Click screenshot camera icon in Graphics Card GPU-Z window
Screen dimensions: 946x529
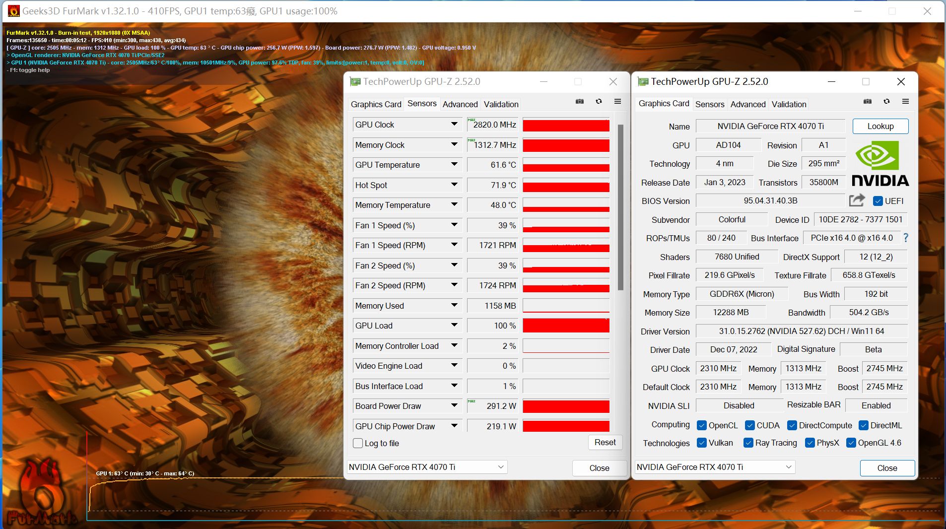click(867, 101)
